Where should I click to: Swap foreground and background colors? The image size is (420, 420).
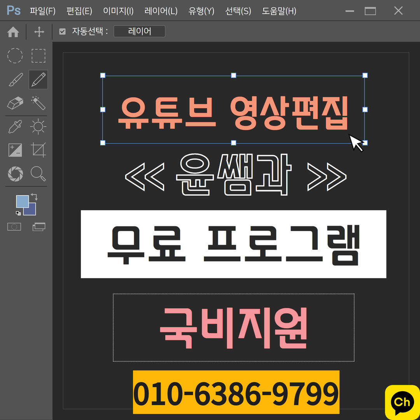[x=34, y=197]
